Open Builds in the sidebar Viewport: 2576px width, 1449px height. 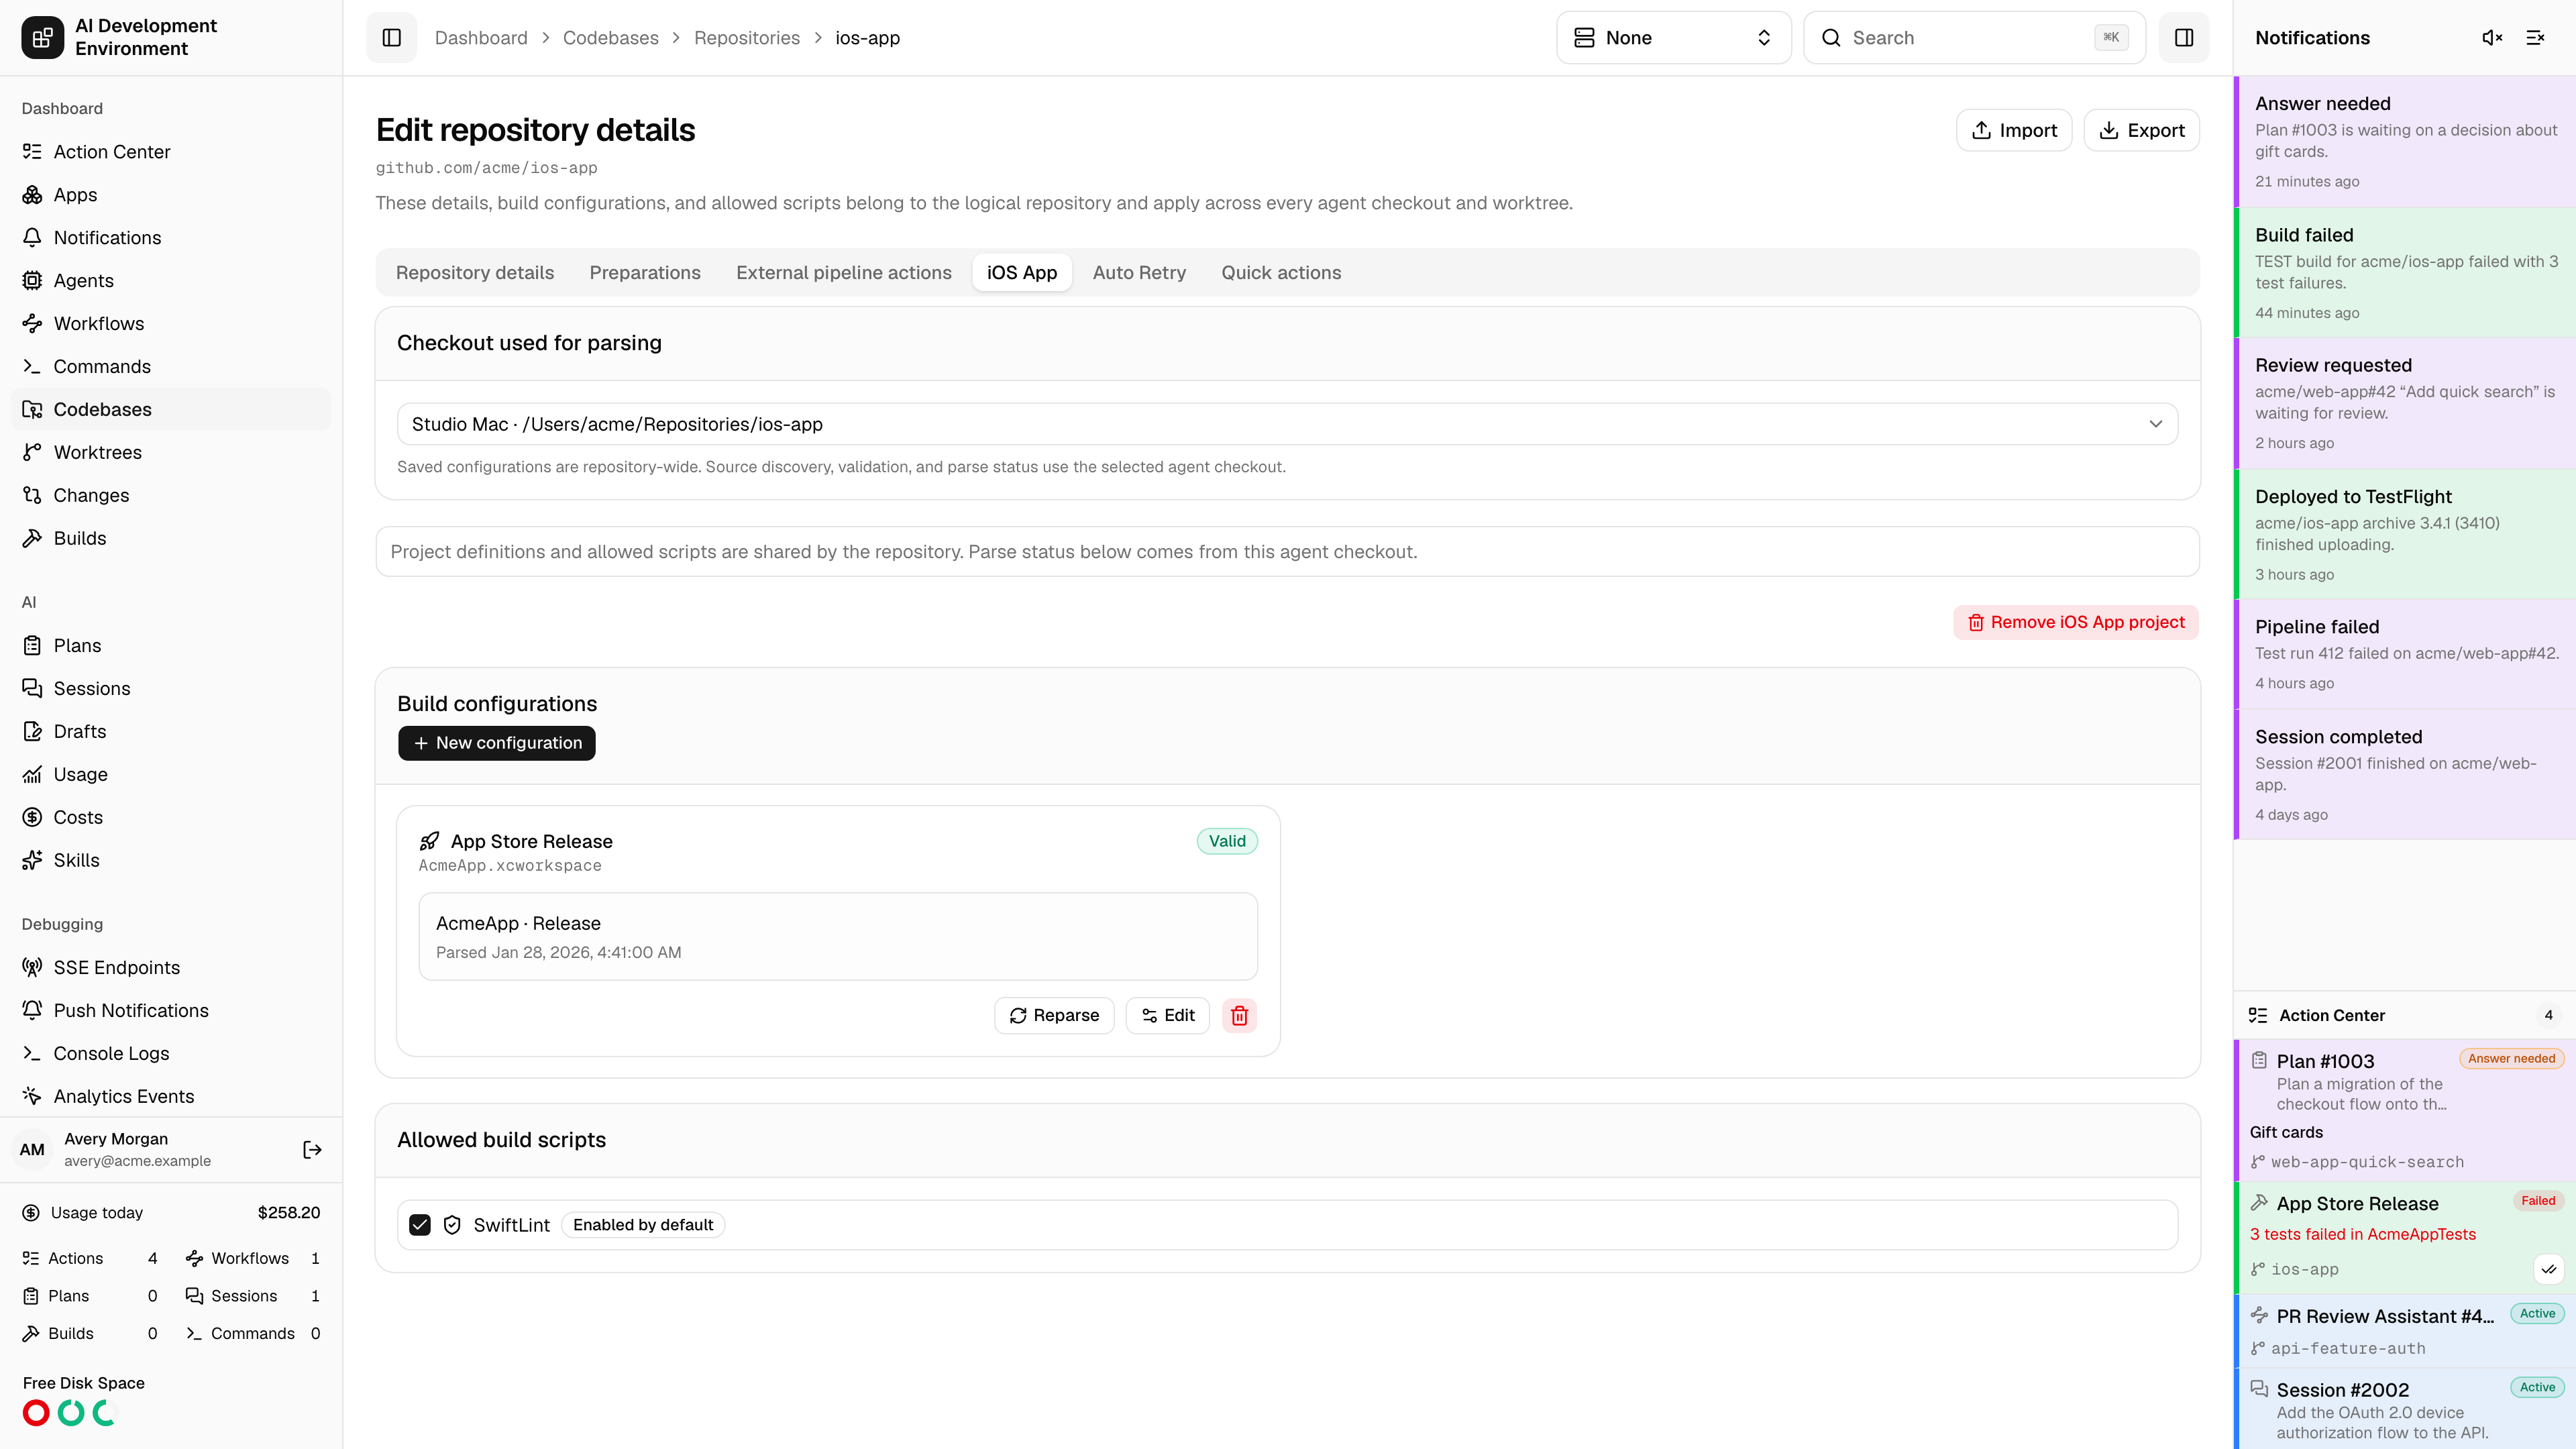(x=171, y=539)
